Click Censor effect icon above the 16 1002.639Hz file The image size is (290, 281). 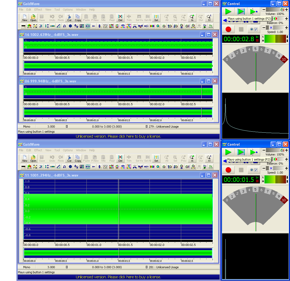[x=23, y=26]
